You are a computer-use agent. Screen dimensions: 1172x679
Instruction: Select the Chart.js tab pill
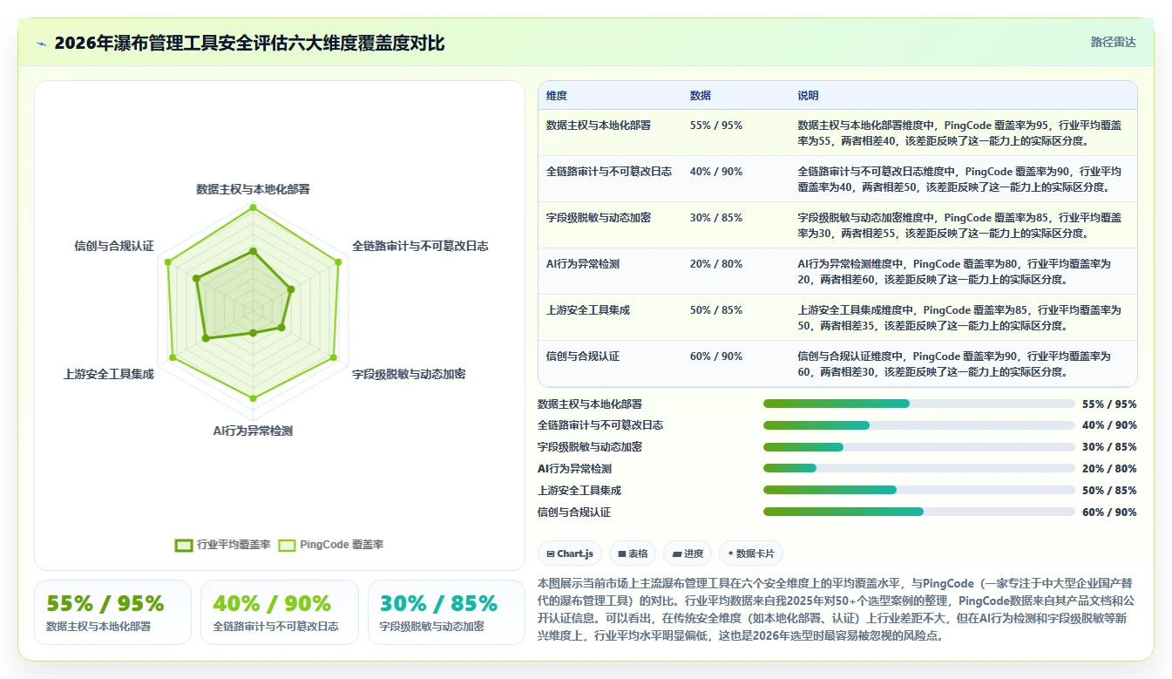tap(570, 553)
